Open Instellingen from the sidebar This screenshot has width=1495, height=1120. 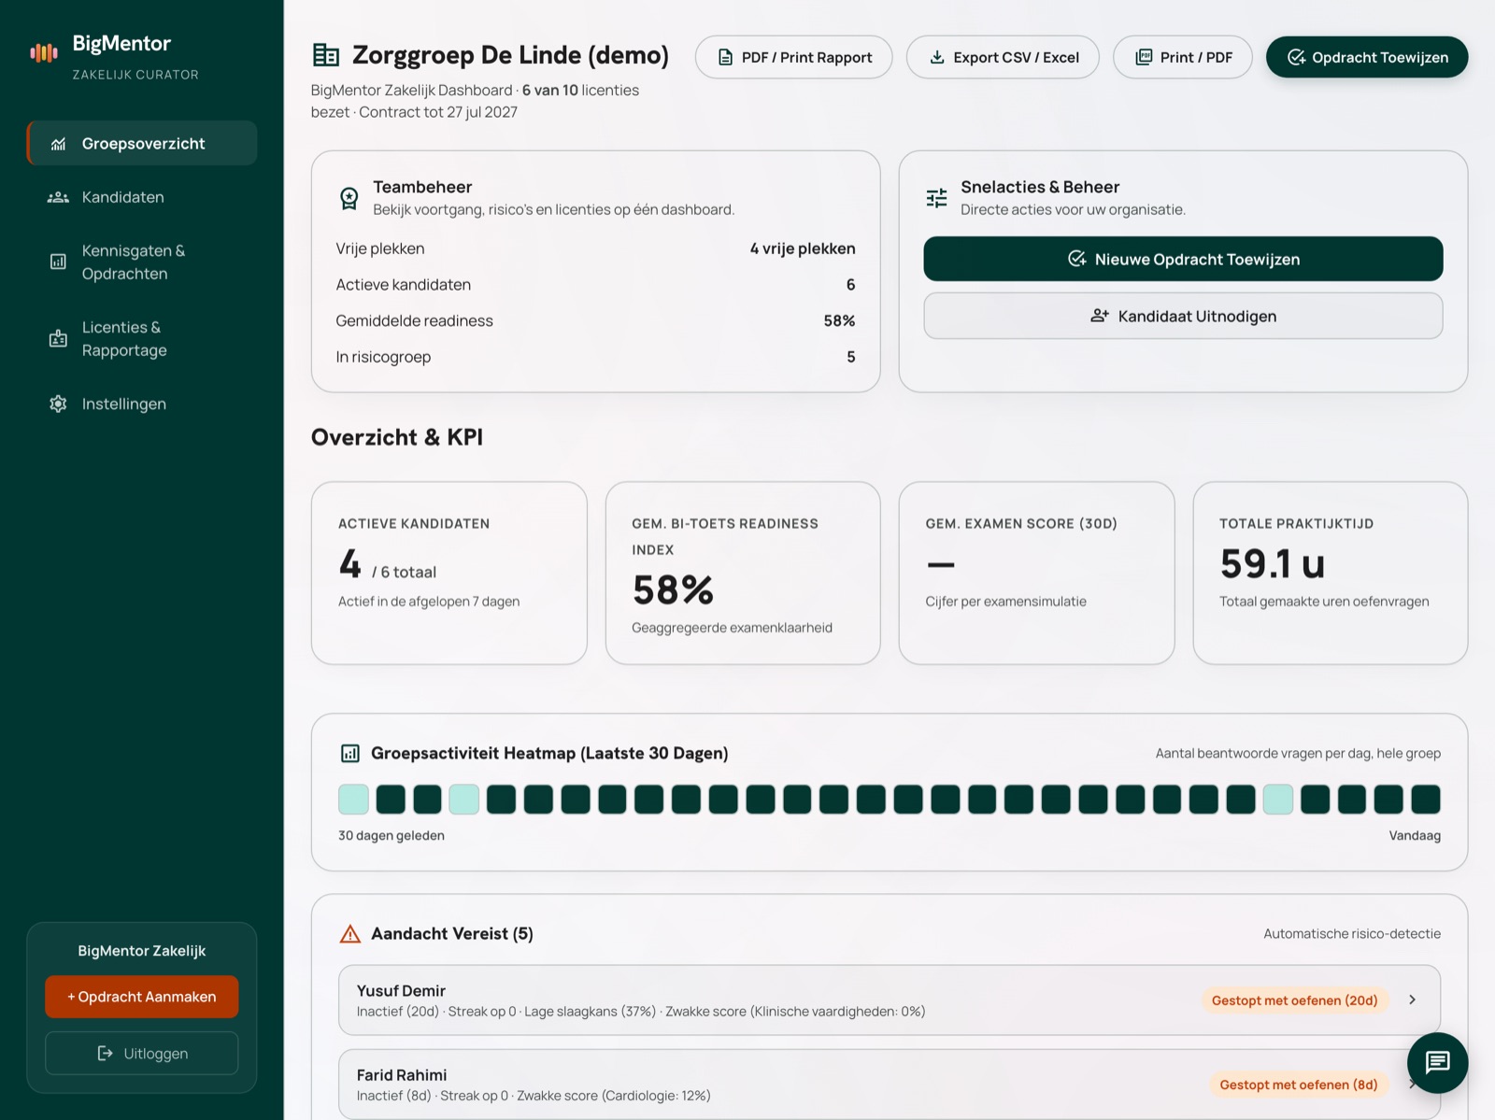pos(142,404)
